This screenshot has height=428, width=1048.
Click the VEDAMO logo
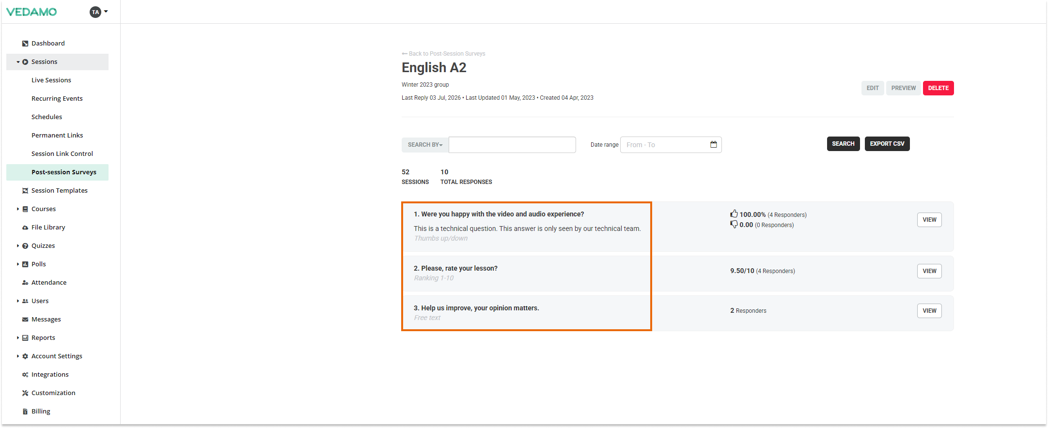31,12
